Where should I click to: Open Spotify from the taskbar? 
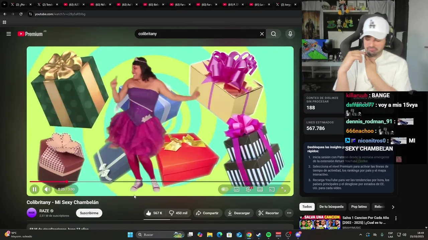pos(269,235)
